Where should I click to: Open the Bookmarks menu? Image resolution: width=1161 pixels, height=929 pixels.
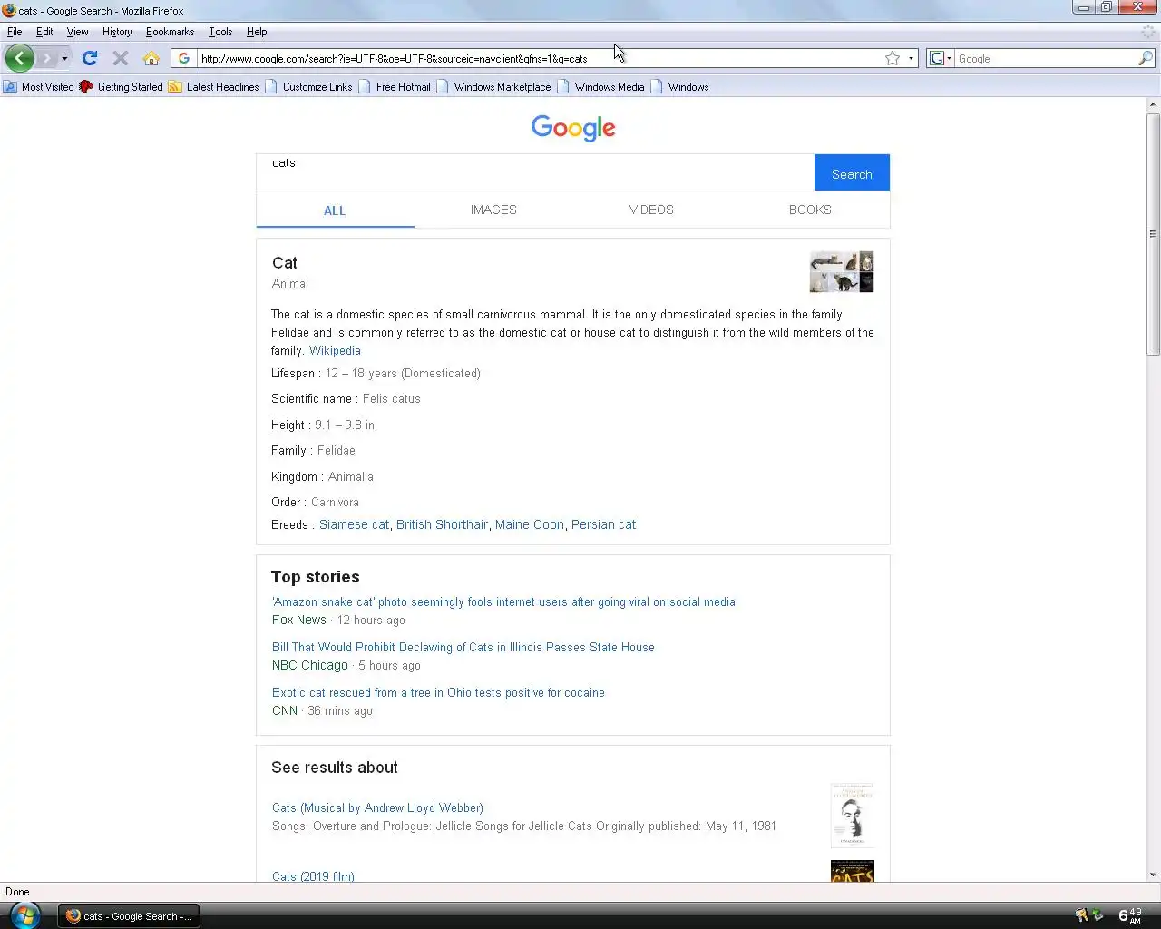tap(170, 32)
